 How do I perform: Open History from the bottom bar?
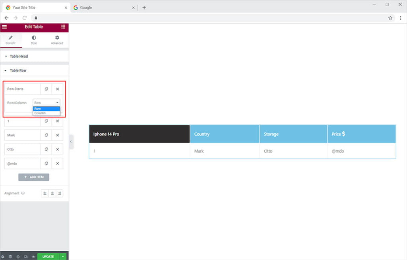(18, 257)
